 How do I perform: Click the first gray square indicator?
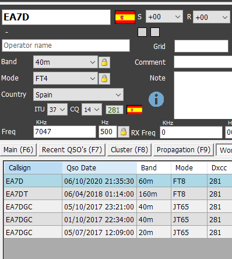click(x=142, y=32)
